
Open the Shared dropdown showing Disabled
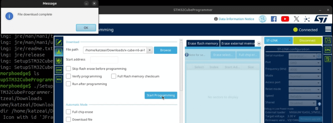click(x=302, y=103)
